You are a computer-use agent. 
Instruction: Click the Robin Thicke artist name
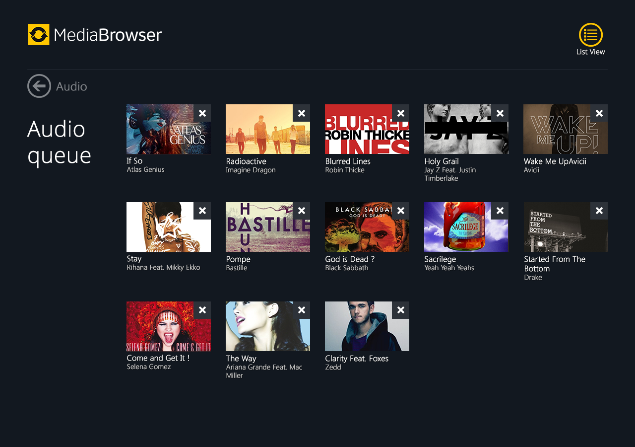pyautogui.click(x=345, y=170)
